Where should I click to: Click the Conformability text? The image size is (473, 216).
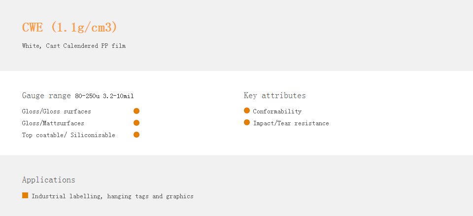[x=277, y=111]
